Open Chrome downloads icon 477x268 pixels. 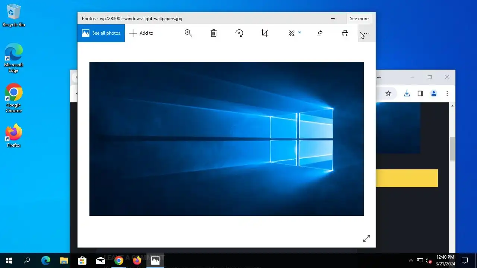point(407,93)
